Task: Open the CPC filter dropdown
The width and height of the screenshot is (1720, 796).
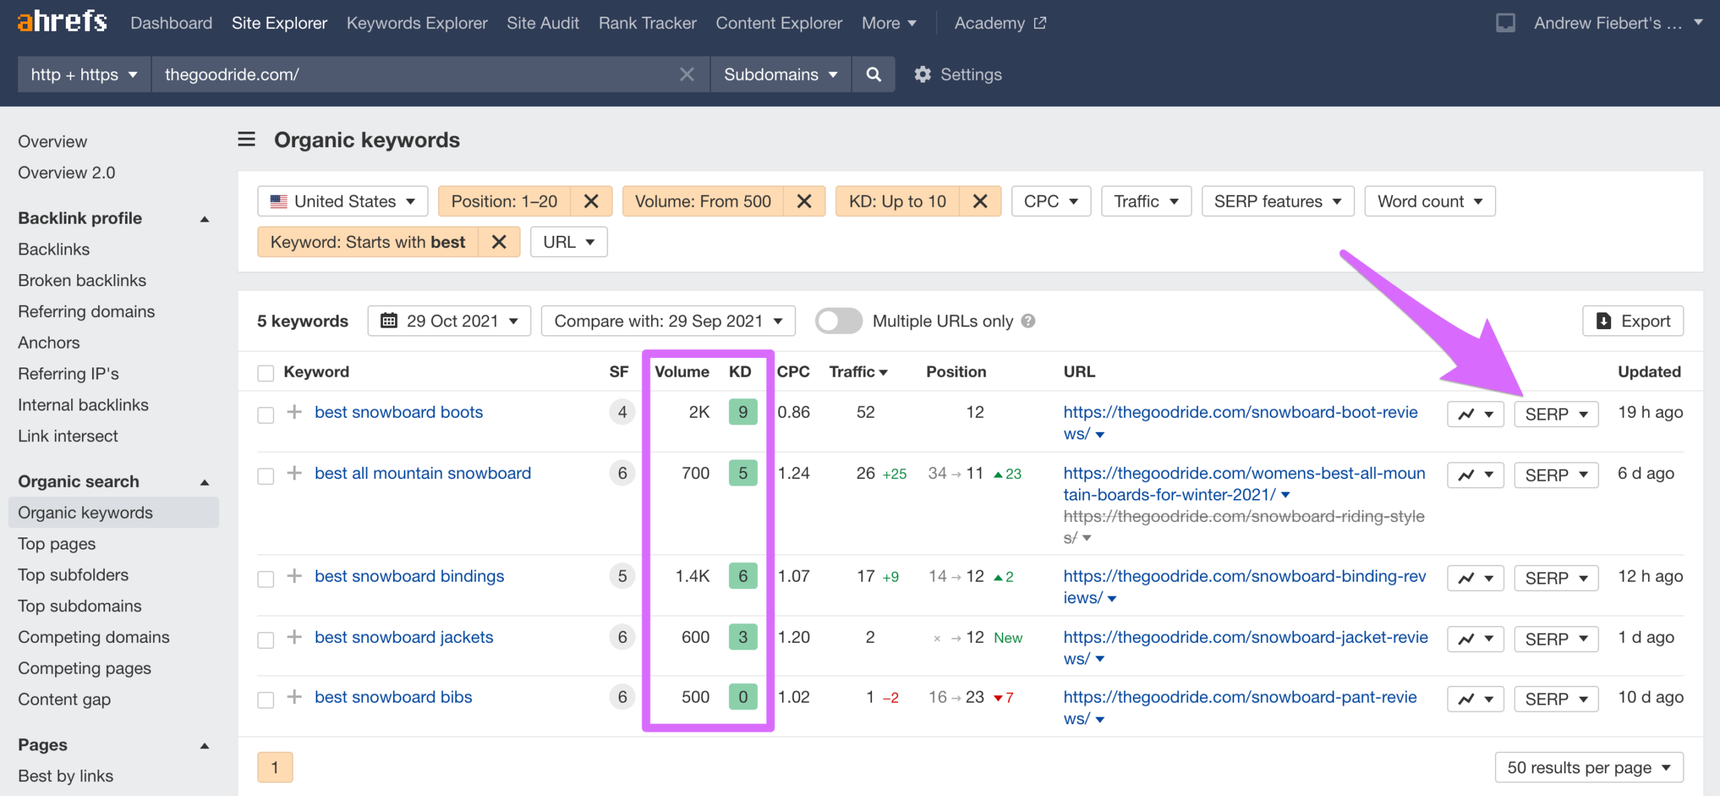Action: (1051, 202)
